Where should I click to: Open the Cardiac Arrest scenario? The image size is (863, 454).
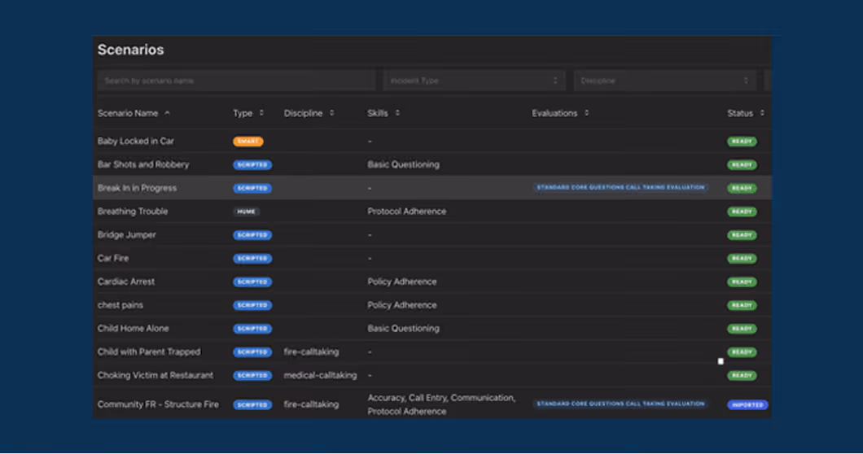click(x=126, y=282)
